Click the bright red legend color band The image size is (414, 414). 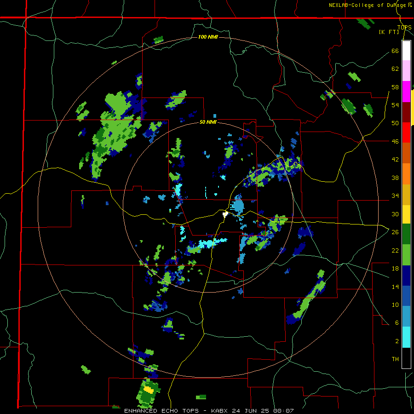click(406, 132)
